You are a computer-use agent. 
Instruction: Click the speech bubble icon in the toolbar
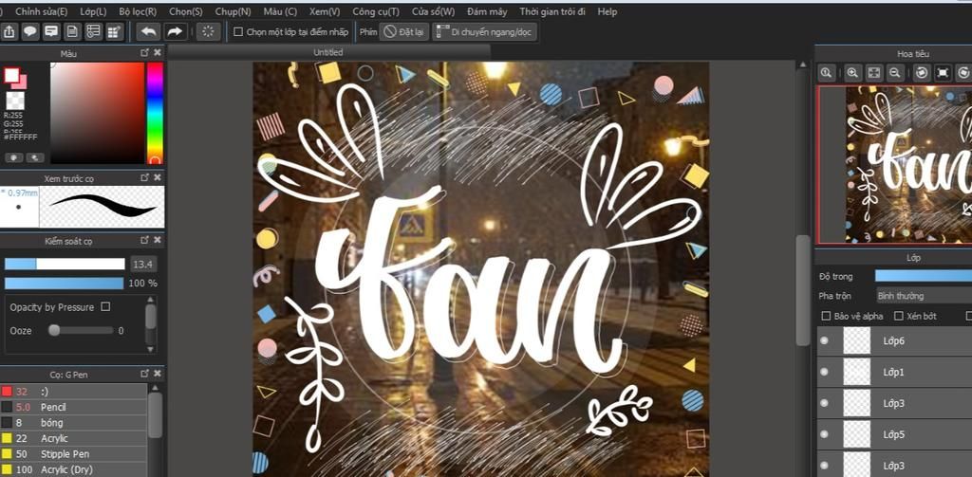(x=30, y=31)
